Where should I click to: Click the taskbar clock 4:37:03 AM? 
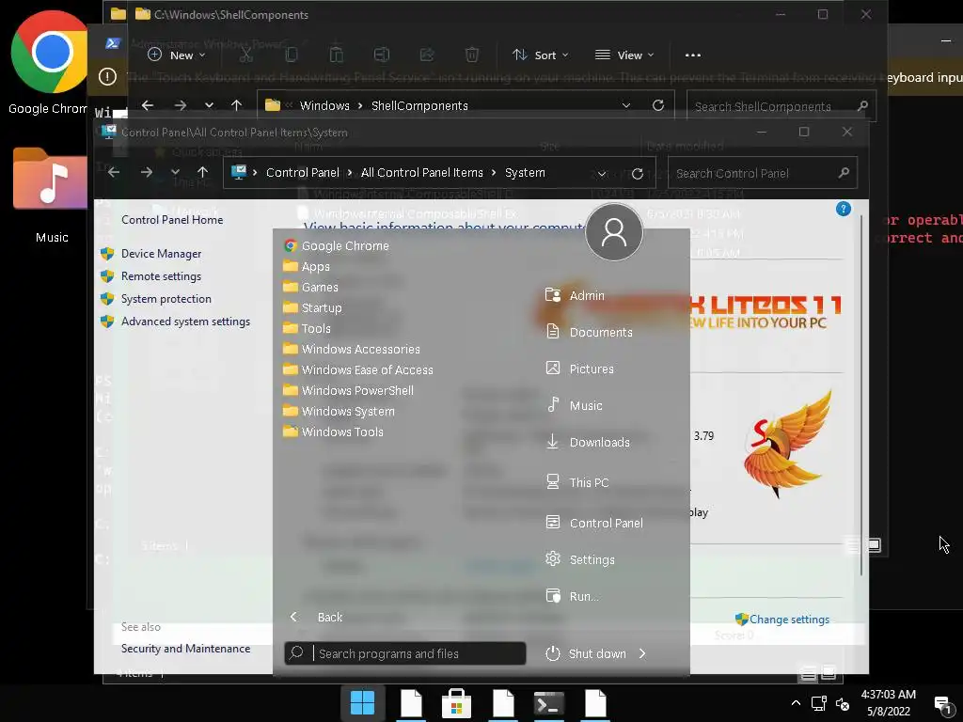pyautogui.click(x=888, y=695)
